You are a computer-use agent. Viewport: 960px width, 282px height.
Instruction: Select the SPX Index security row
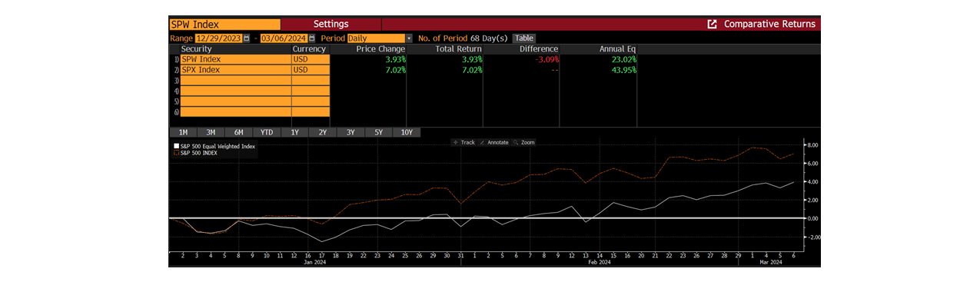click(x=235, y=70)
